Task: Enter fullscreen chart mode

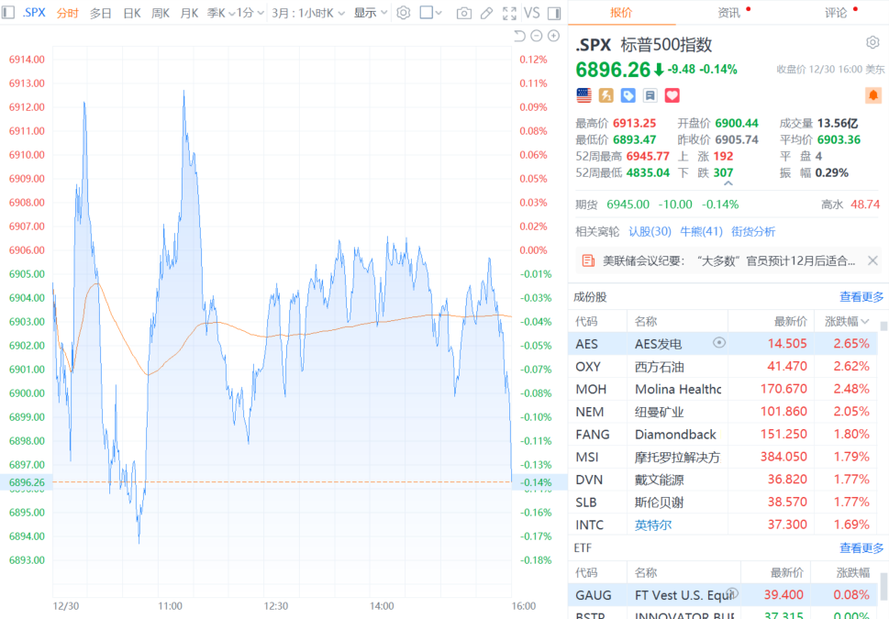Action: pos(509,13)
